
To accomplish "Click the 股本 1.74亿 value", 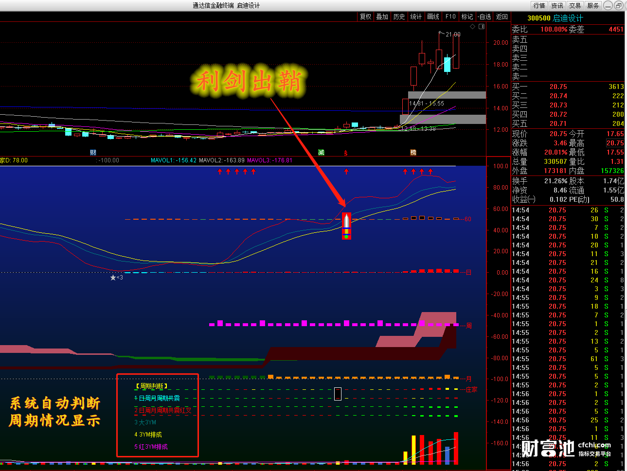I will [614, 181].
